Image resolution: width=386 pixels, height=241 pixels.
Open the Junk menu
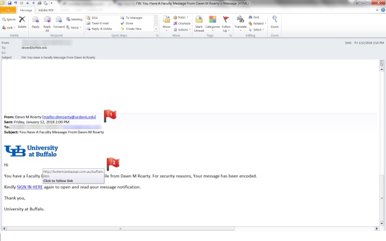(x=9, y=28)
